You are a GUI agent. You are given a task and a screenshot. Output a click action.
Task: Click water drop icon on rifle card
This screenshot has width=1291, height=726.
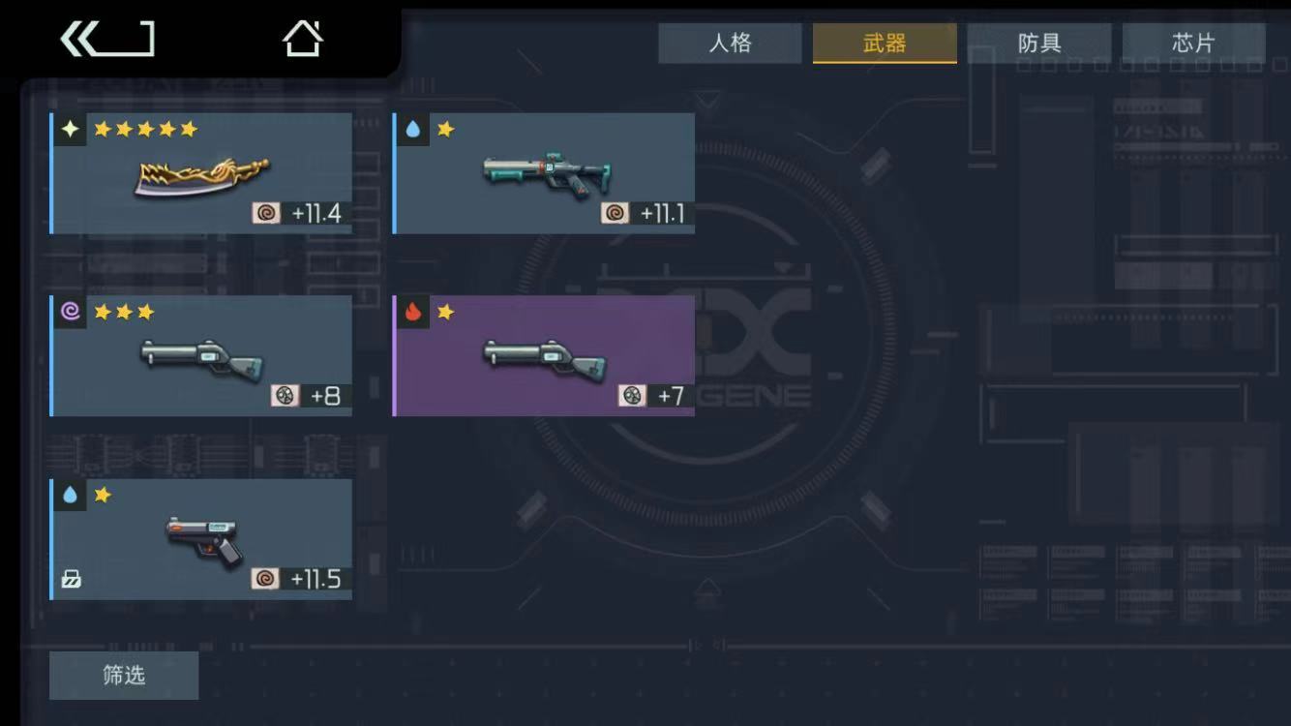(413, 129)
